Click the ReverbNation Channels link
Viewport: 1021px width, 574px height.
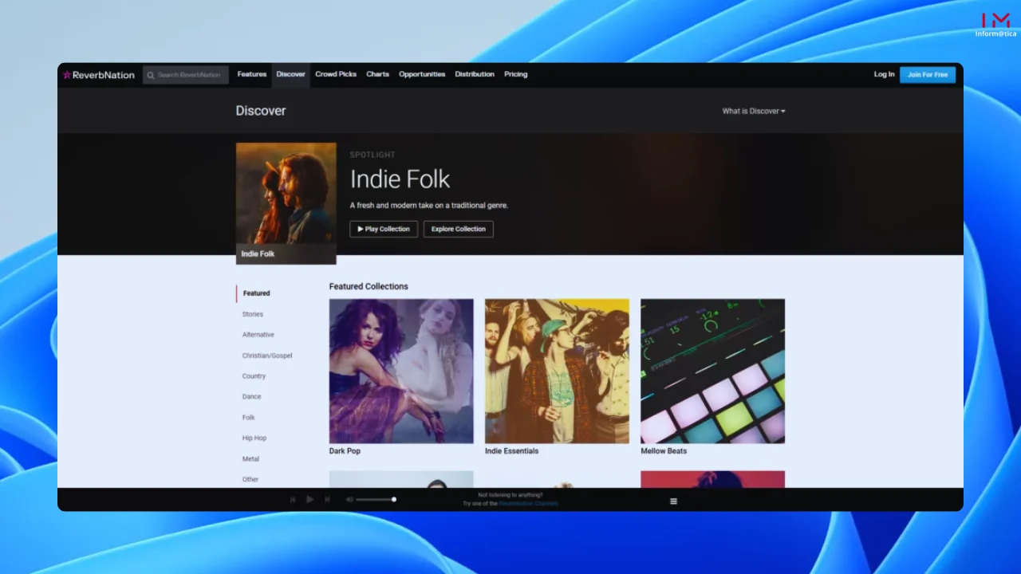click(529, 504)
